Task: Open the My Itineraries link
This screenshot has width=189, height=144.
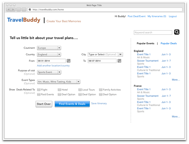Action: tap(157, 16)
